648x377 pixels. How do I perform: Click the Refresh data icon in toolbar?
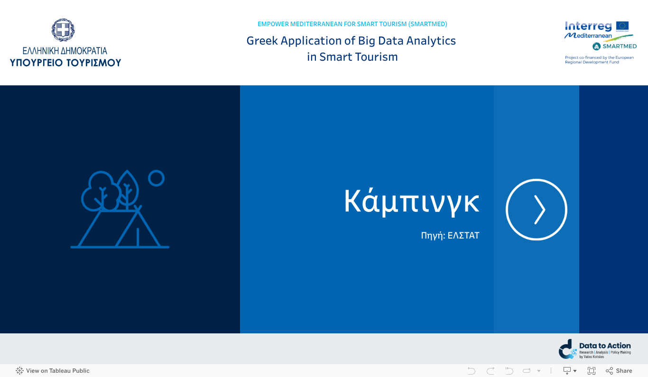[527, 371]
